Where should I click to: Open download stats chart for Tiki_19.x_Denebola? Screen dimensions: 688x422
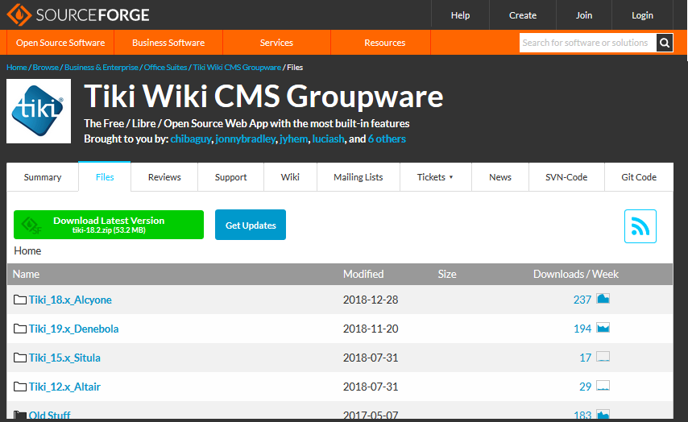click(603, 329)
